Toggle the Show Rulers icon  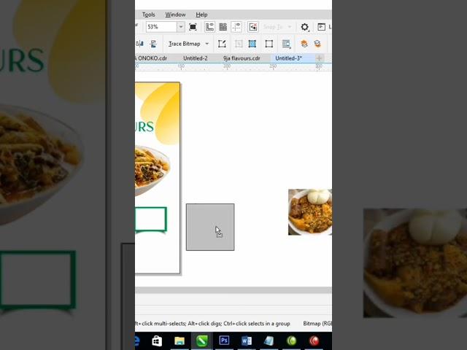tap(209, 27)
